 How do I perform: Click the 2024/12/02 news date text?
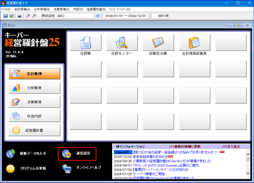tap(123, 157)
